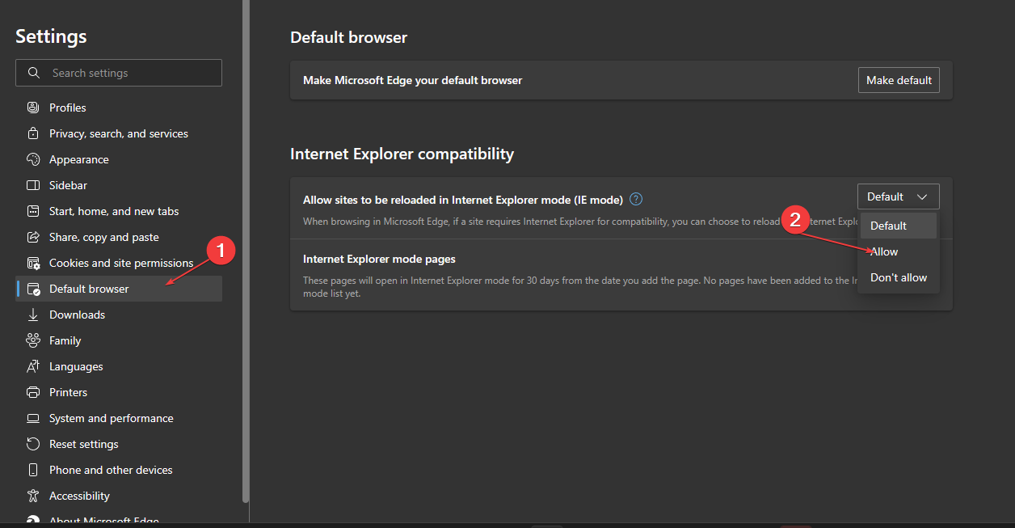This screenshot has width=1015, height=528.
Task: Click the Search settings input field
Action: click(x=118, y=72)
